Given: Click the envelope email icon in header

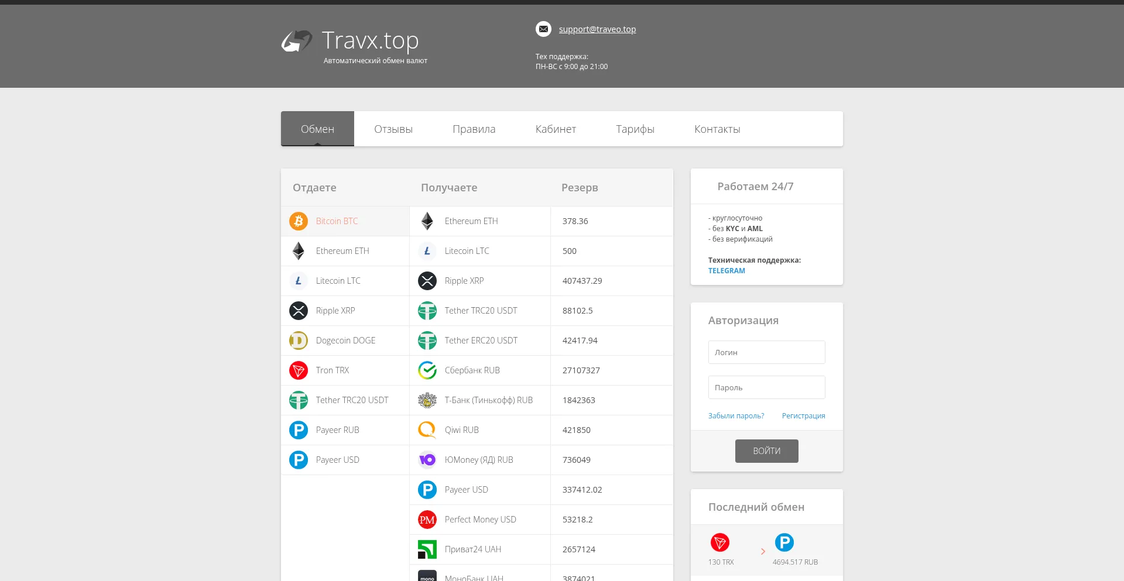Looking at the screenshot, I should 543,29.
